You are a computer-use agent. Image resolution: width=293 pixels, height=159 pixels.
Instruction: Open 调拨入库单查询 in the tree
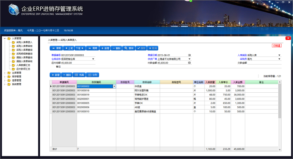tap(24, 58)
